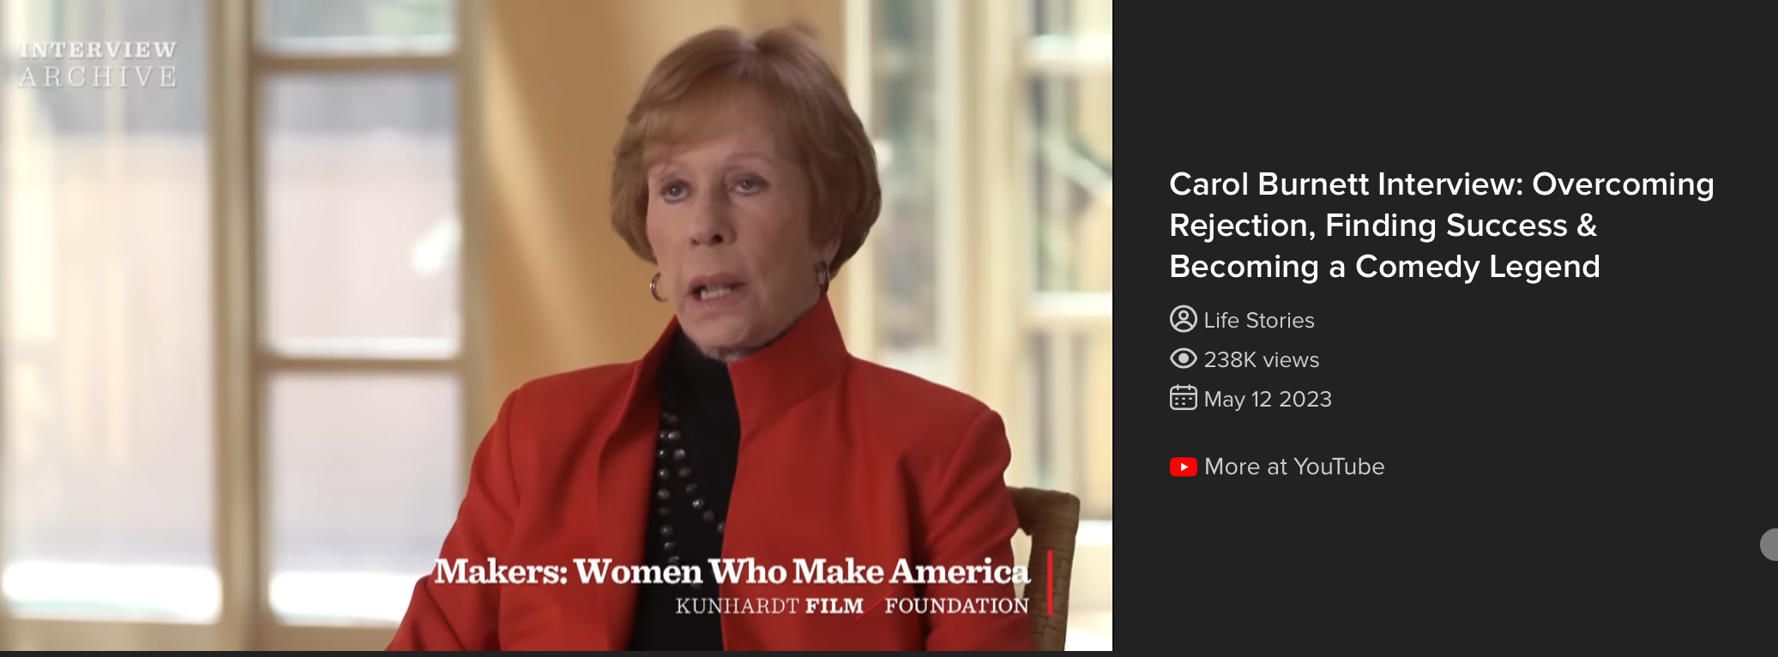This screenshot has width=1778, height=657.
Task: Click the Makers: Women Who Make America caption
Action: tap(731, 571)
